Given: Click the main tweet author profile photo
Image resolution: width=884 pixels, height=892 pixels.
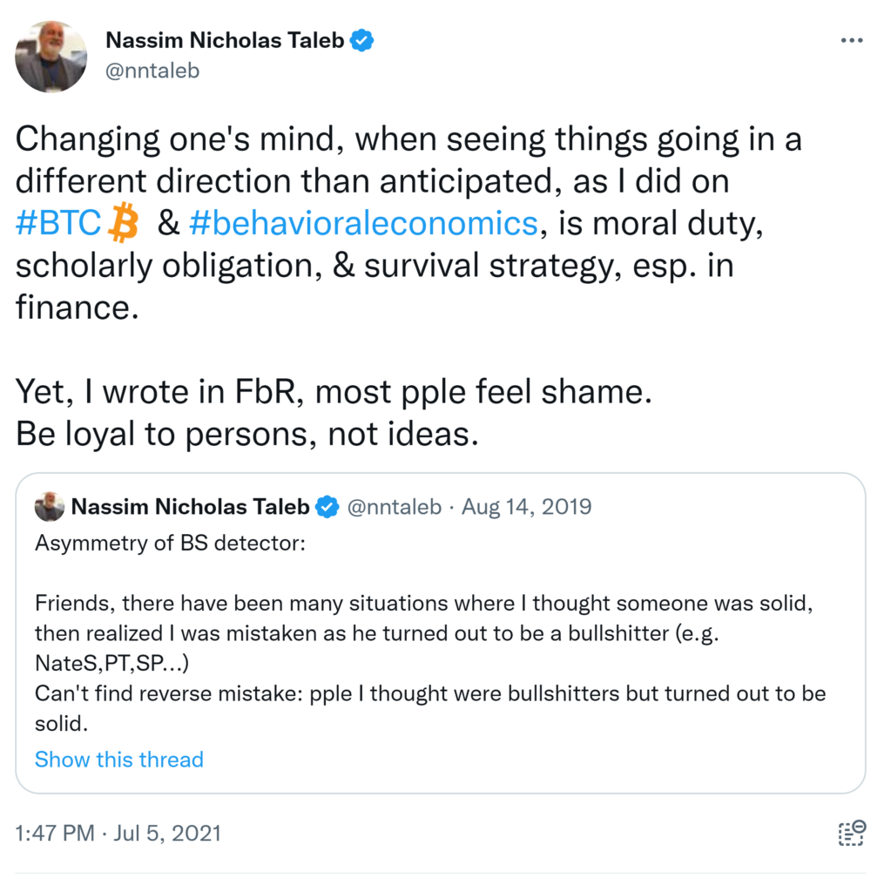Looking at the screenshot, I should click(51, 57).
